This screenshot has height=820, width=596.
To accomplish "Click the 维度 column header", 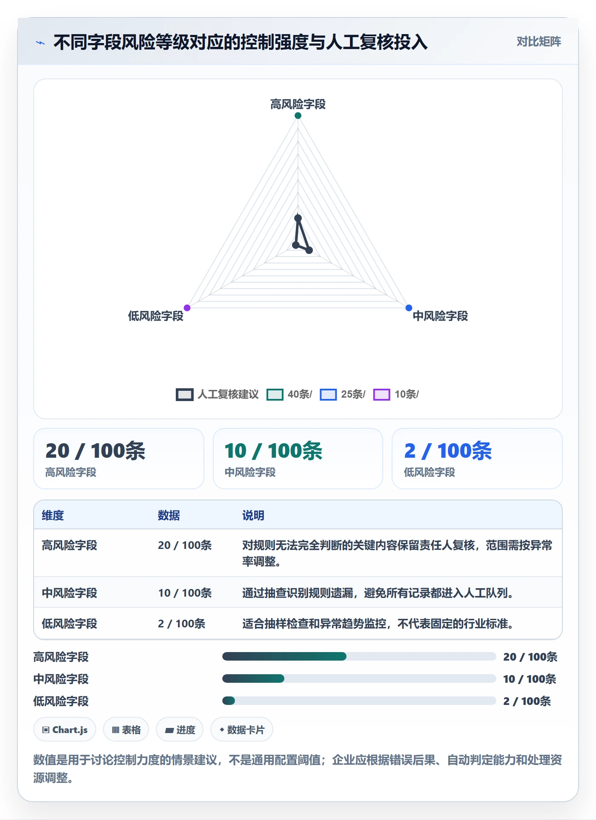I will coord(53,515).
